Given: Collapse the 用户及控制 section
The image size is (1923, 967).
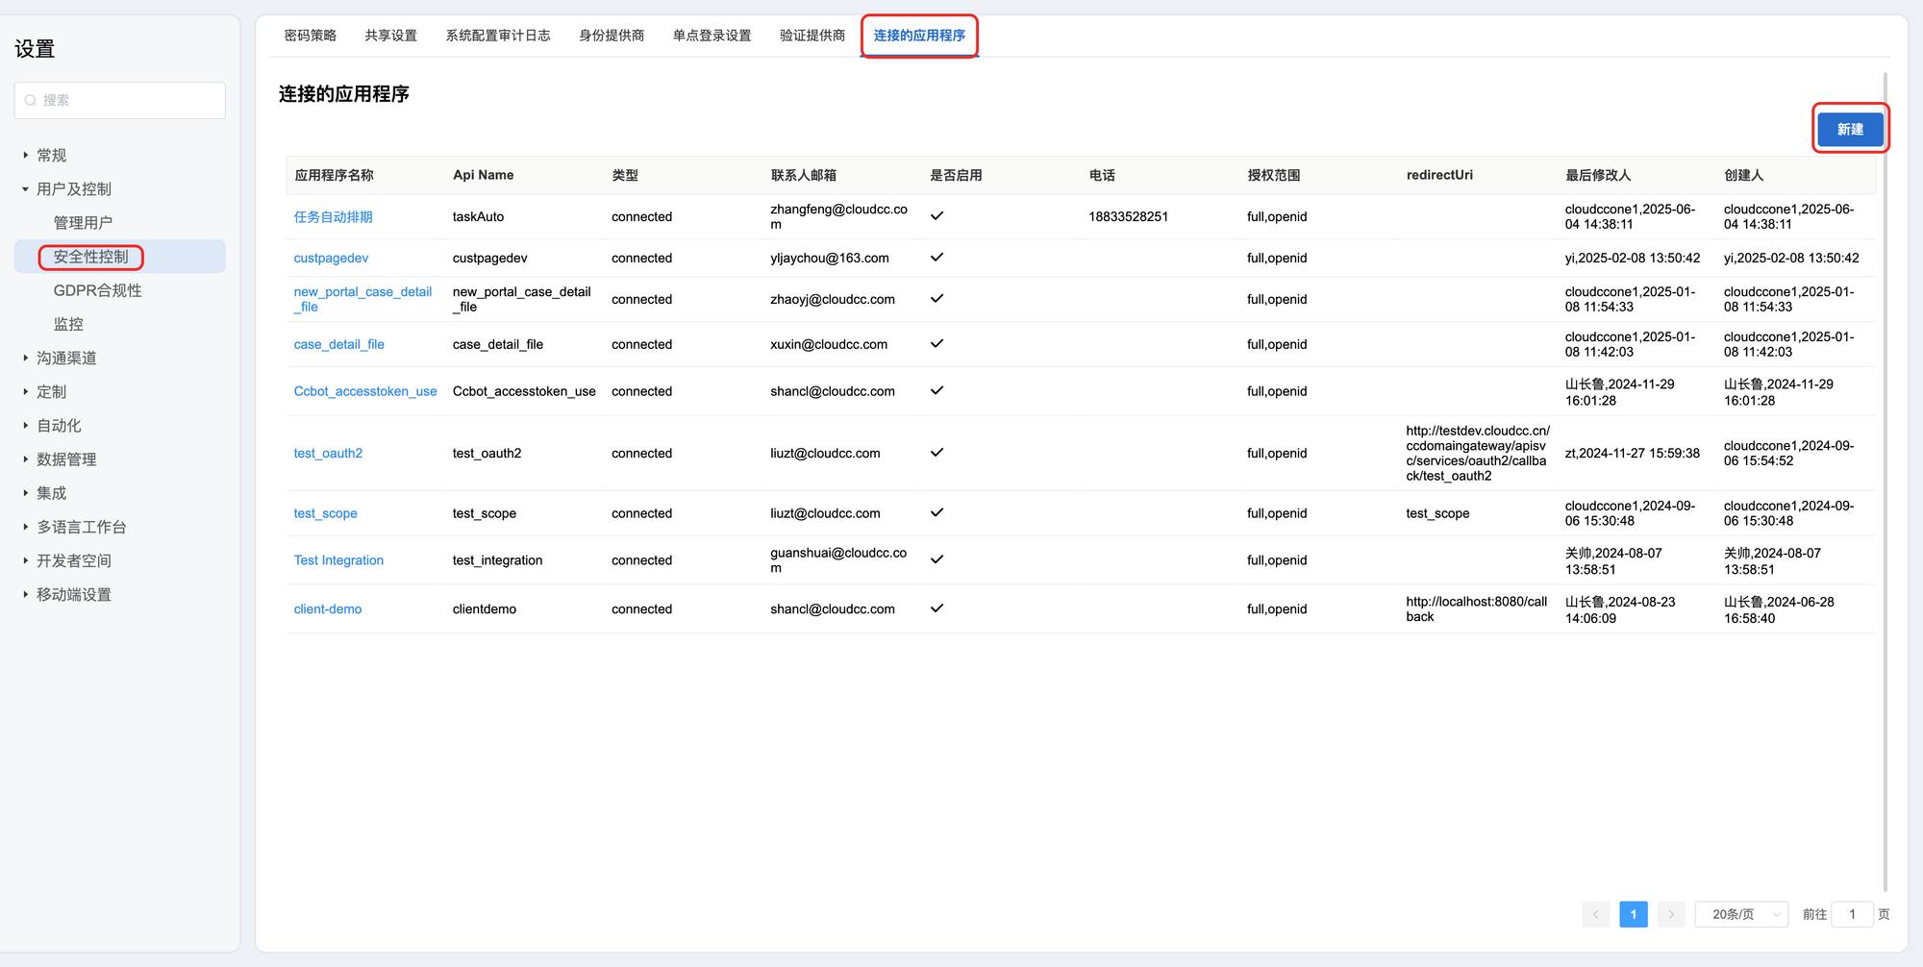Looking at the screenshot, I should 26,189.
